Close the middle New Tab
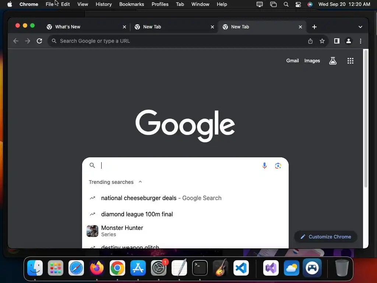Screen dimensions: 377x283 (212, 27)
